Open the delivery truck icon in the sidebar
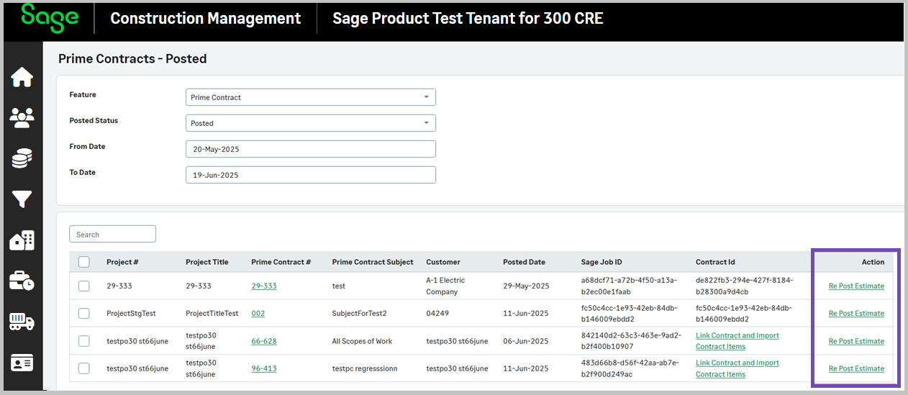This screenshot has width=908, height=395. click(x=22, y=322)
